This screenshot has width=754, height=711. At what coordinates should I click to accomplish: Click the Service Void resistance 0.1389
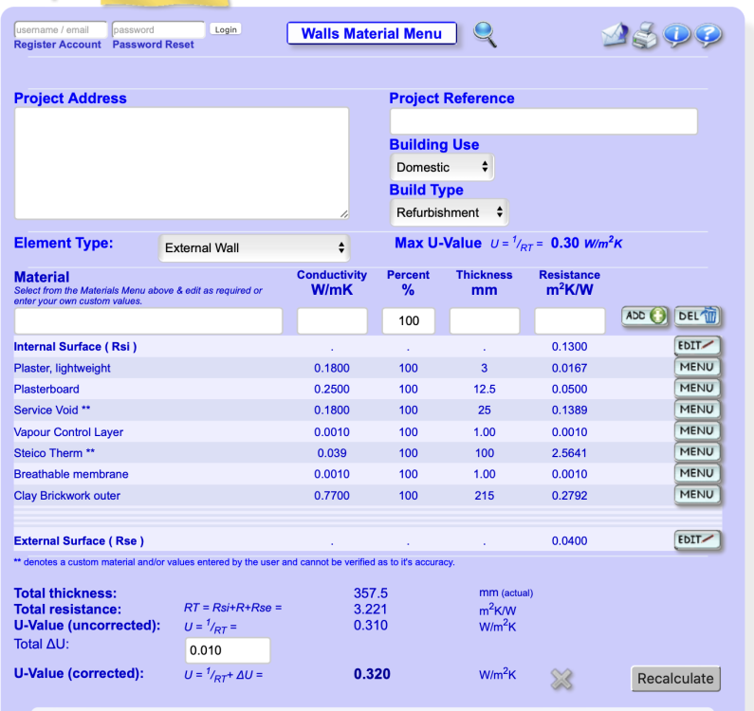(x=569, y=410)
